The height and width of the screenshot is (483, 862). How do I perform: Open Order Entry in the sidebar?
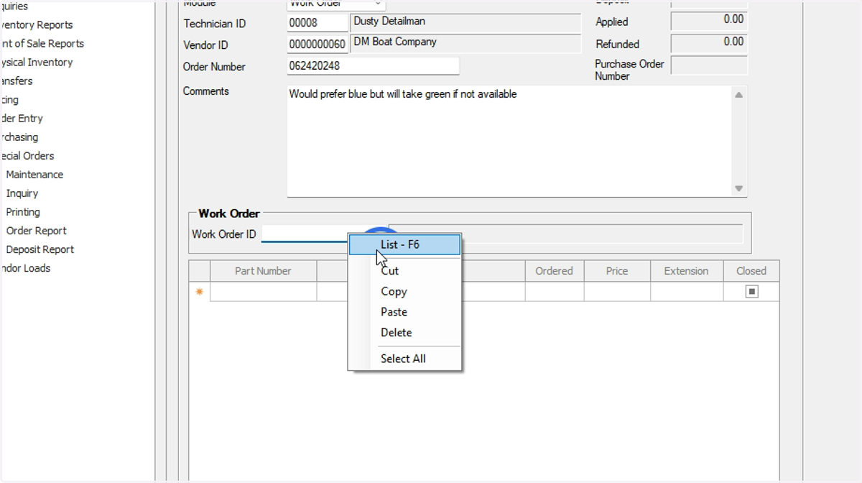pos(22,118)
